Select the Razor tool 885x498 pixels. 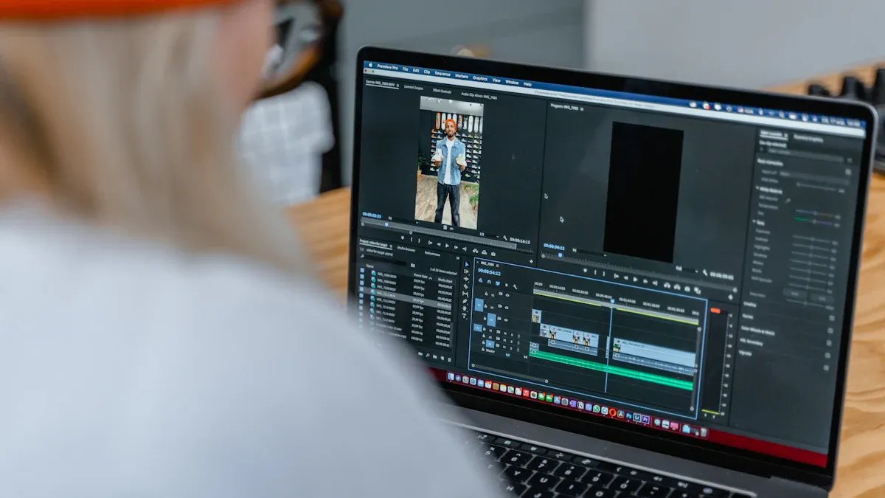point(465,287)
